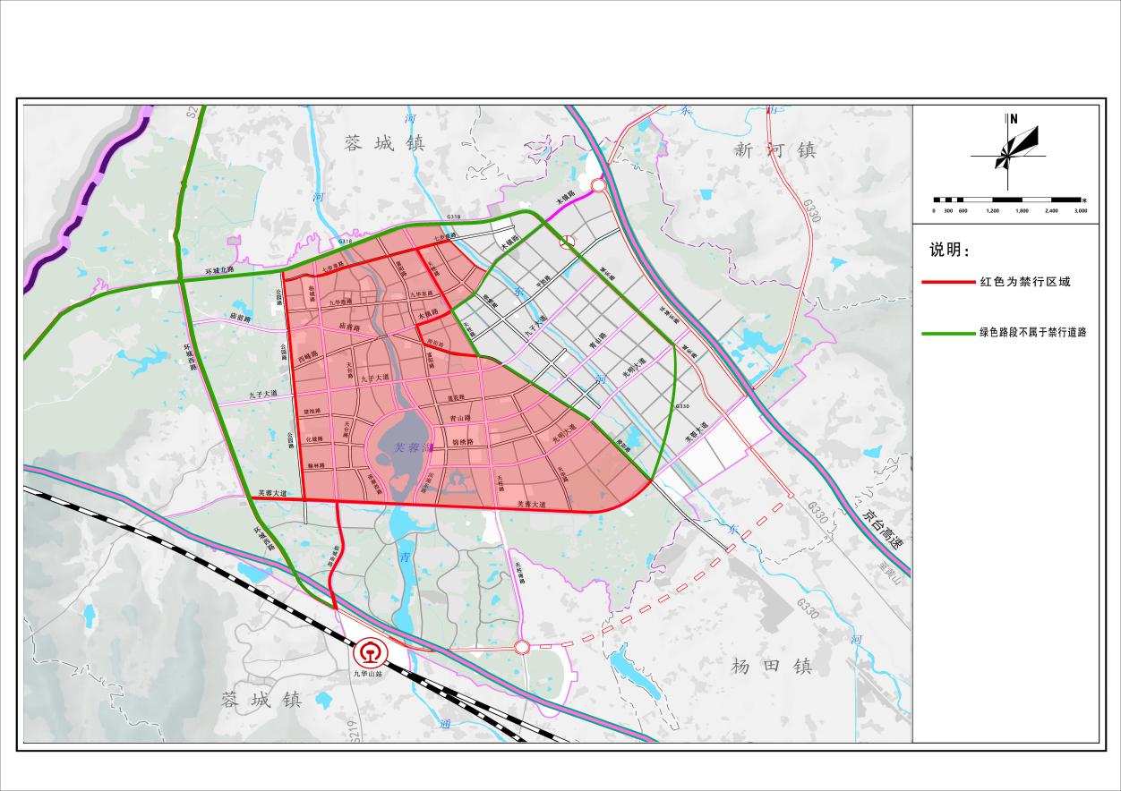The image size is (1121, 791).
Task: Click the interchange circle ending the magenta 木镇路
Action: 598,186
